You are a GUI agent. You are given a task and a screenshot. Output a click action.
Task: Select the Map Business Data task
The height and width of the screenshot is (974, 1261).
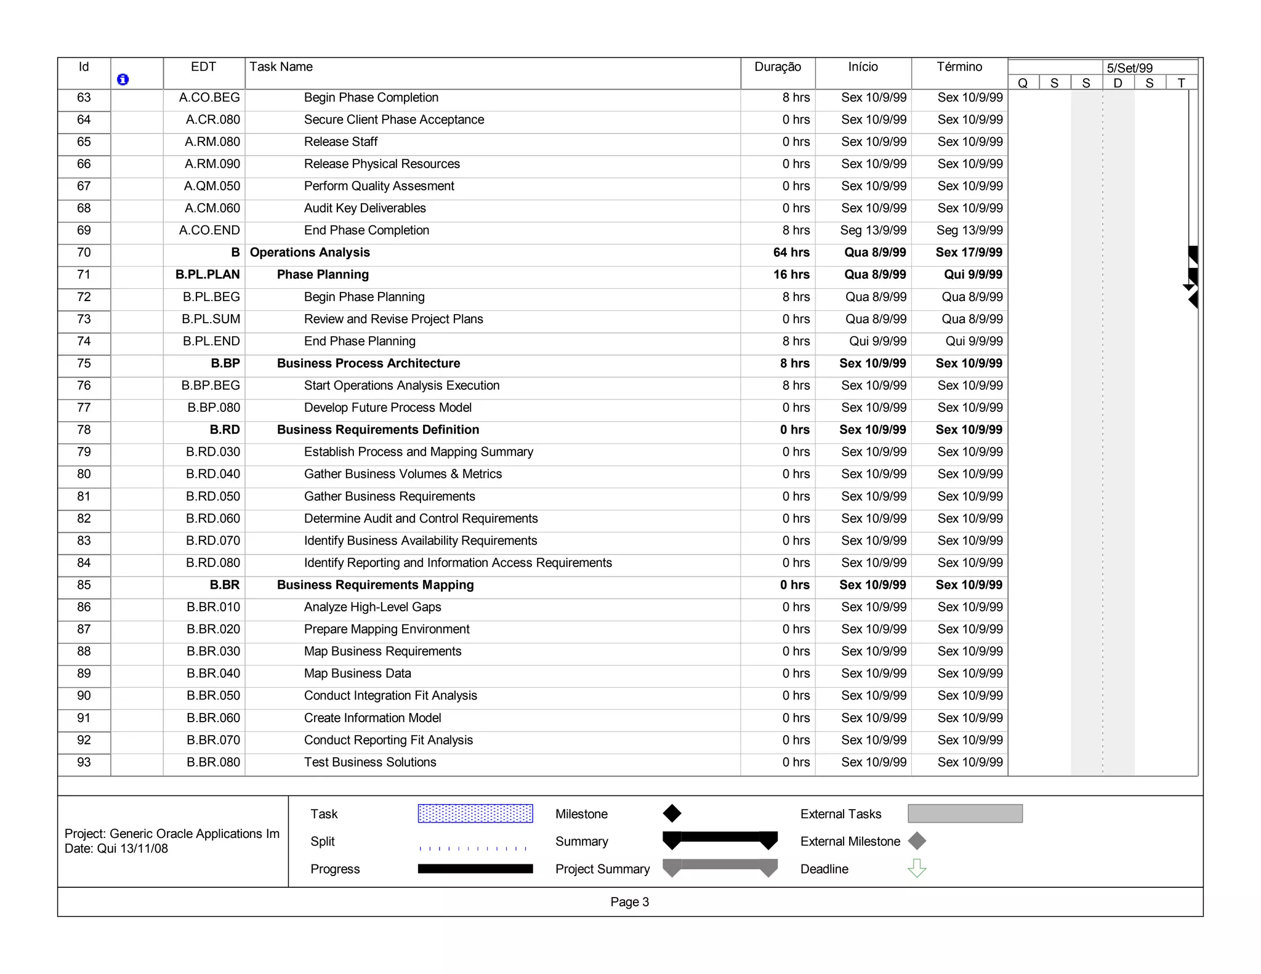coord(357,674)
